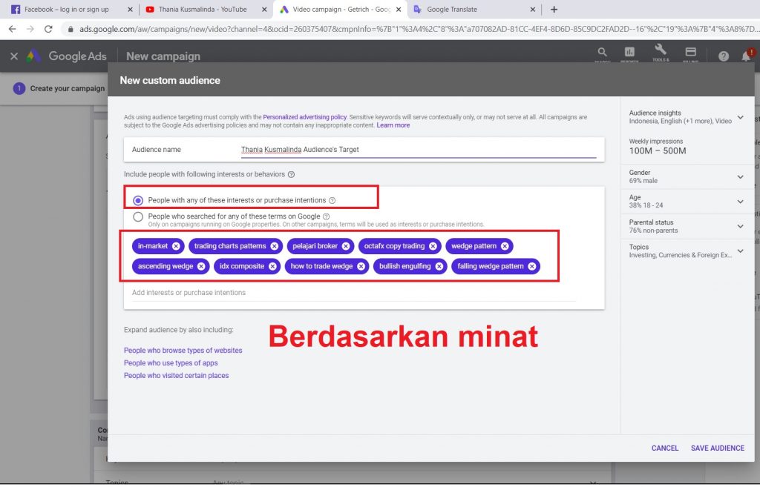Click 'People who browse types of websites'
Screen dimensions: 760x487
[x=182, y=350]
